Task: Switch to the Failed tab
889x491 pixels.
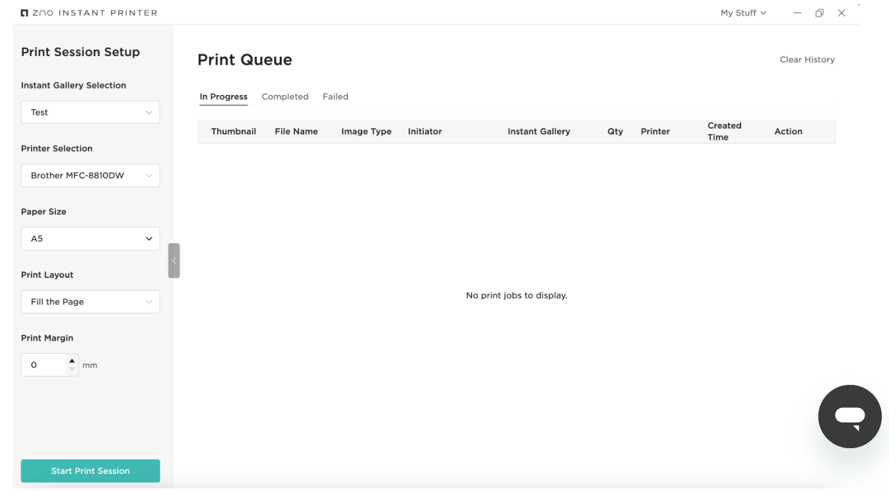Action: [335, 97]
